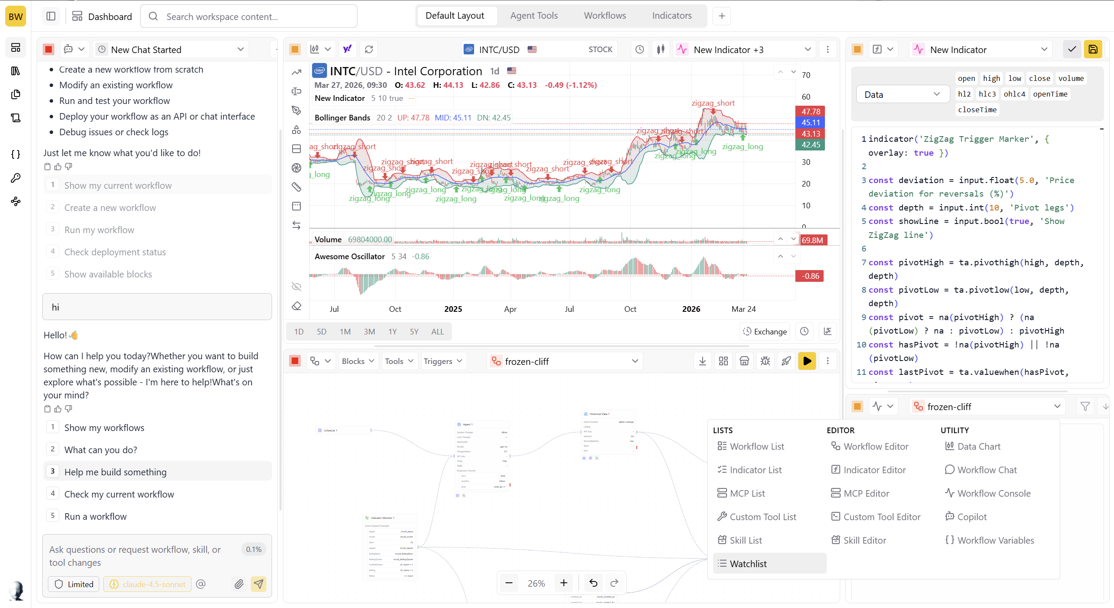Click the Search workspace content field

249,17
